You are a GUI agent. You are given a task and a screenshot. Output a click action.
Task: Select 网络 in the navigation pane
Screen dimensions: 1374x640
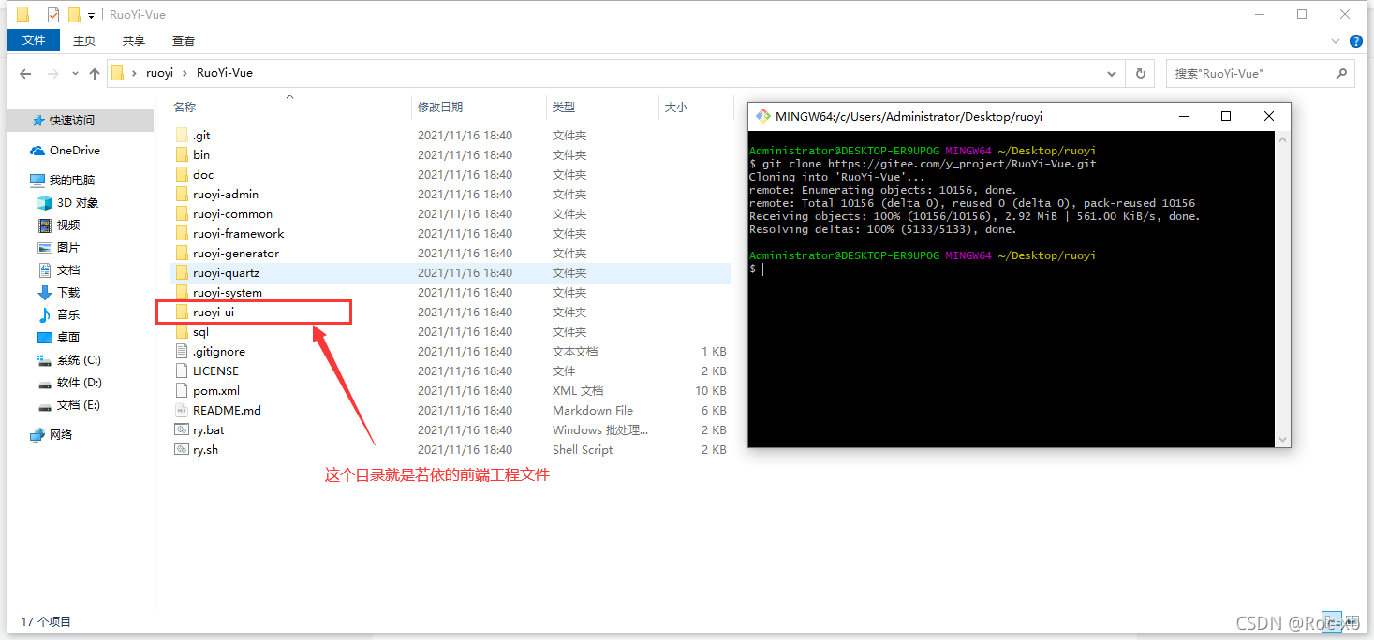[61, 435]
